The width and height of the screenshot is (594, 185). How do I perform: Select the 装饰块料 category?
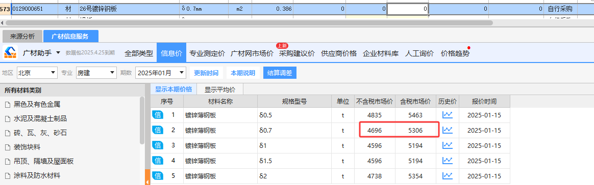pyautogui.click(x=27, y=147)
